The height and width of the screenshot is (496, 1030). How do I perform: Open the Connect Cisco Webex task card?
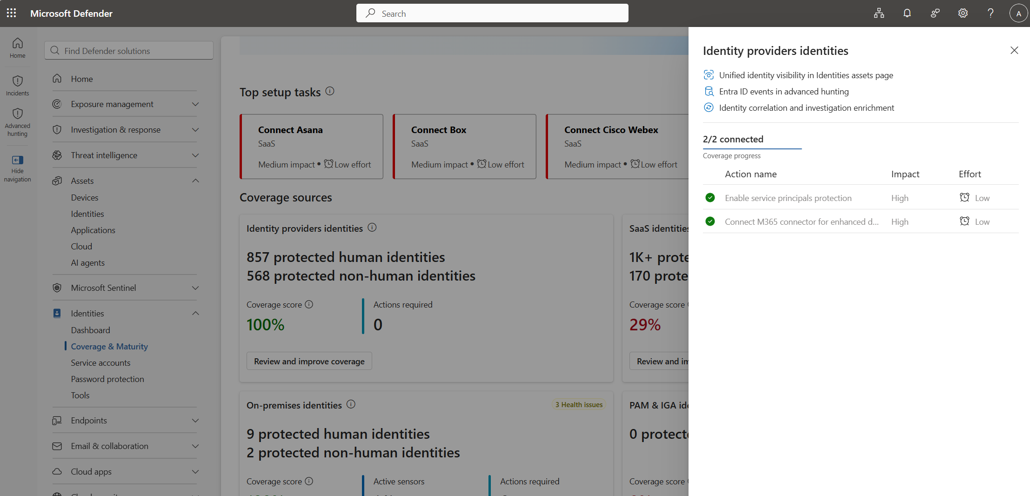[617, 147]
